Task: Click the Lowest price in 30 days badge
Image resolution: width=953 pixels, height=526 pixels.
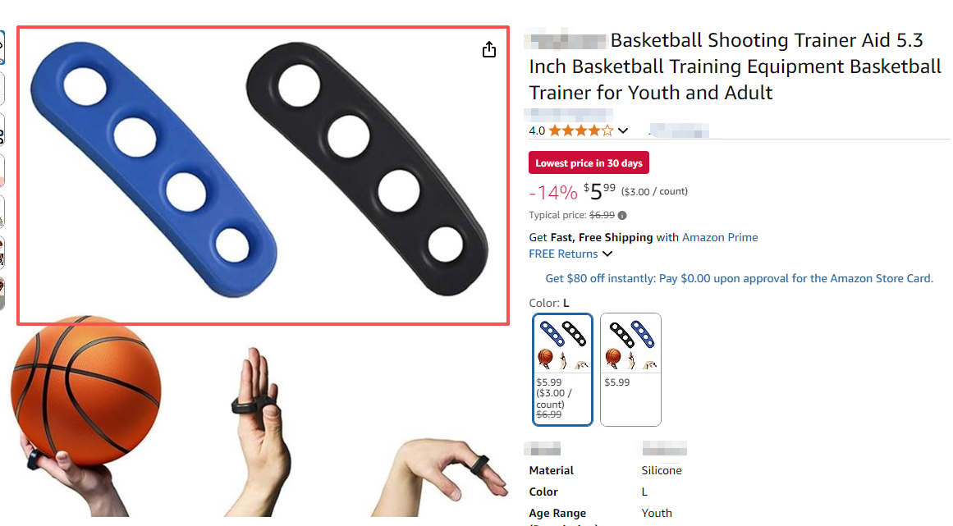Action: point(589,162)
